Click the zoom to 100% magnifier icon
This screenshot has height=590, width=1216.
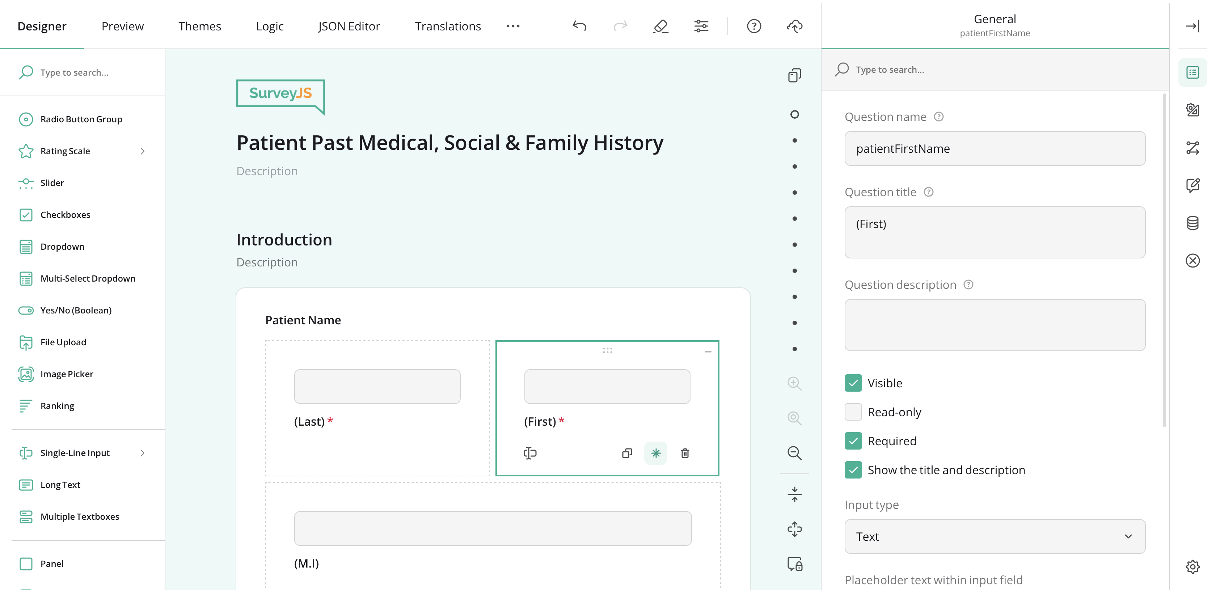794,418
